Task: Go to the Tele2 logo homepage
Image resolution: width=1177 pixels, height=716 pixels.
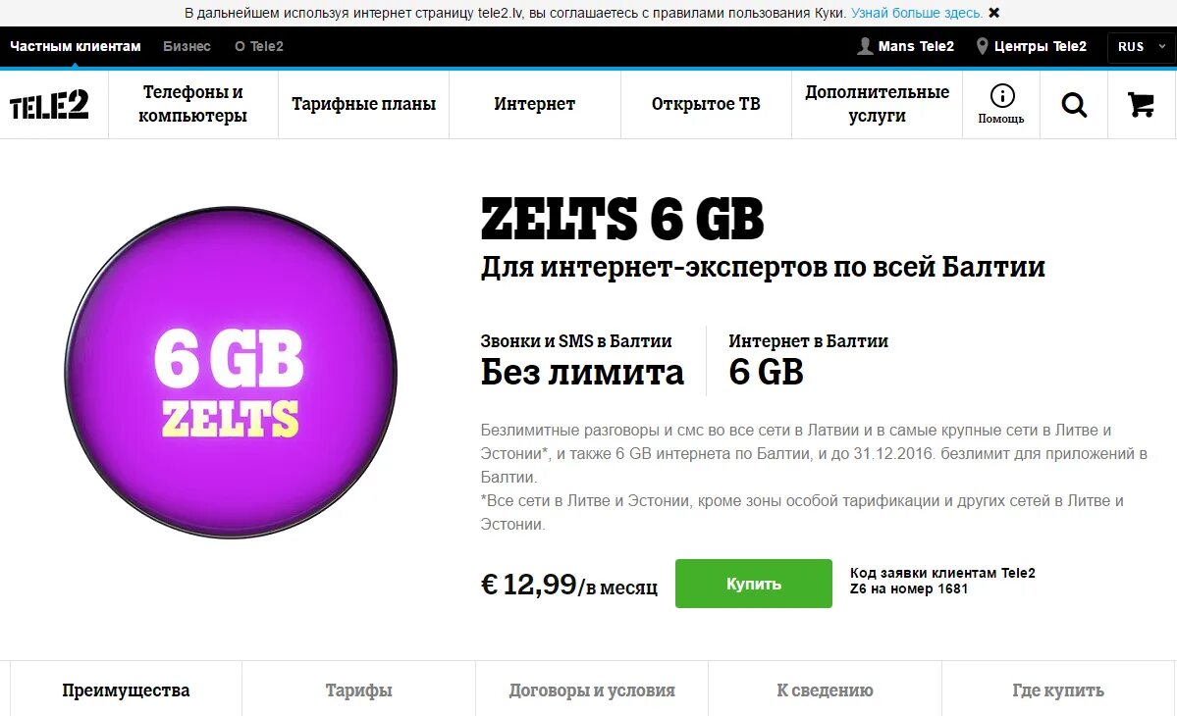Action: [x=49, y=105]
